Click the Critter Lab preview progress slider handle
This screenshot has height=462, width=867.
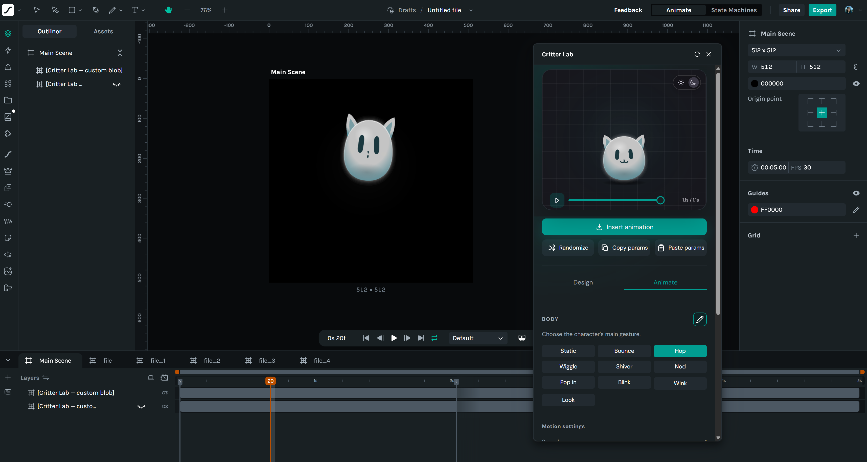(660, 200)
